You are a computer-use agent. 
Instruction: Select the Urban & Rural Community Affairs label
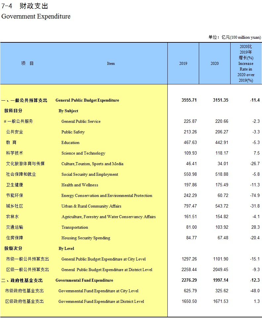coord(91,206)
